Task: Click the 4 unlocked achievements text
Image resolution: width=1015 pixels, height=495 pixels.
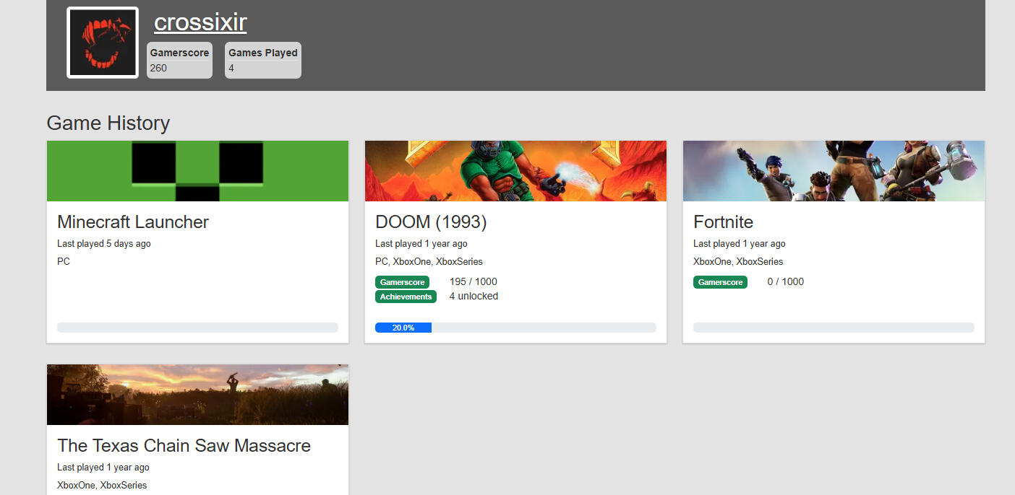Action: click(474, 296)
